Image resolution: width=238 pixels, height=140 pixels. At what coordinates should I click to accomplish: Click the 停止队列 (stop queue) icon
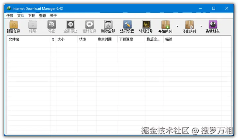[x=189, y=24]
